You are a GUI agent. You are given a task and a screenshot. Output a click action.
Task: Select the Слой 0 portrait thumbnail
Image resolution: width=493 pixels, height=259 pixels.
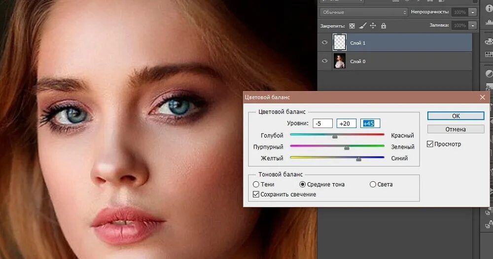[x=339, y=61]
